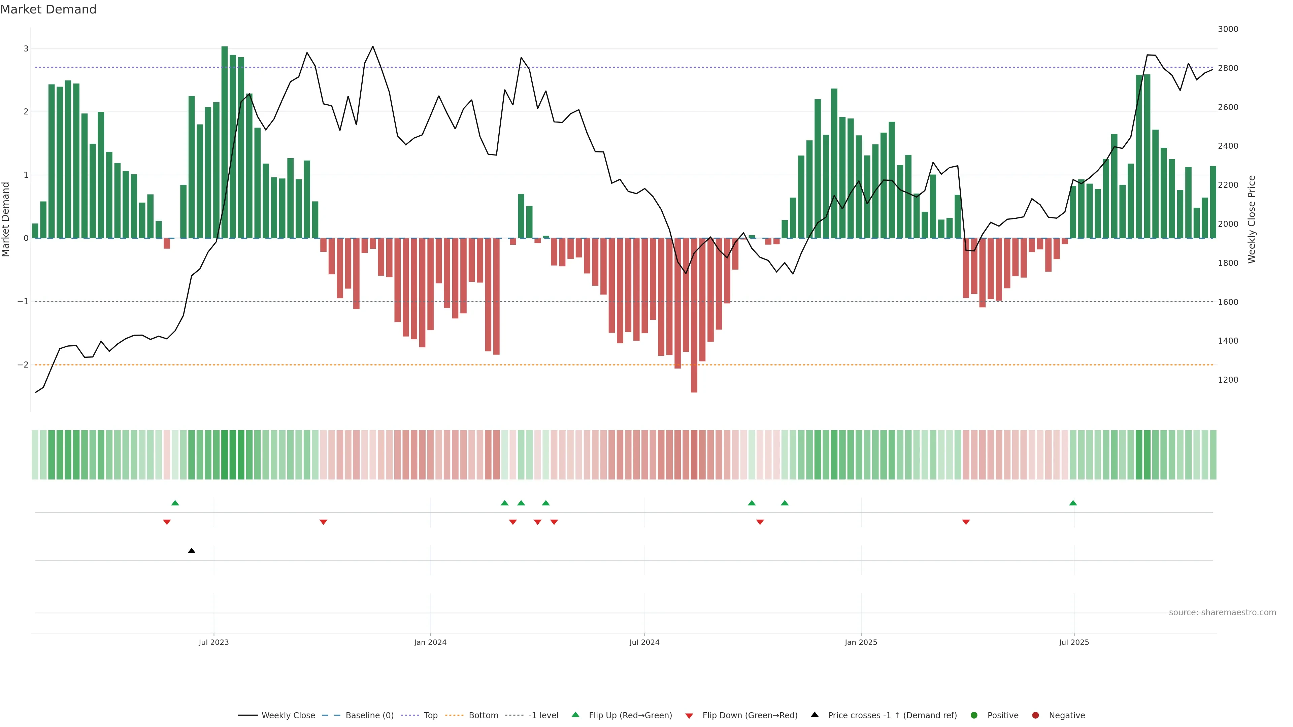
Task: Click the Flip Down red triangle in legend
Action: 689,716
